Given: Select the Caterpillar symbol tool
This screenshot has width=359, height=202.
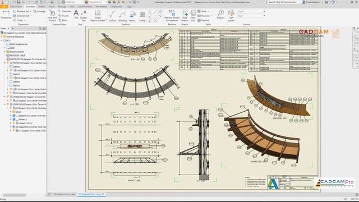Looking at the screenshot, I should tap(142, 16).
